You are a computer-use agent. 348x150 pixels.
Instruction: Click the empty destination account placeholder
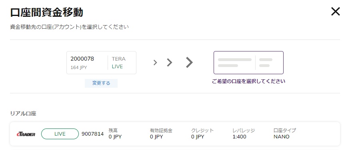[x=248, y=63]
